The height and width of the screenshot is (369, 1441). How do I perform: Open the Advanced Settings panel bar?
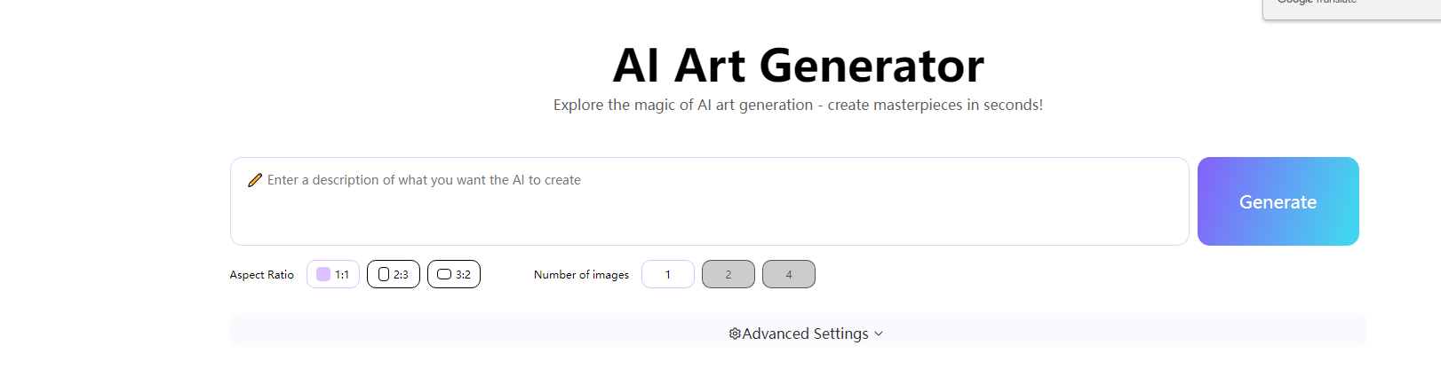(798, 330)
